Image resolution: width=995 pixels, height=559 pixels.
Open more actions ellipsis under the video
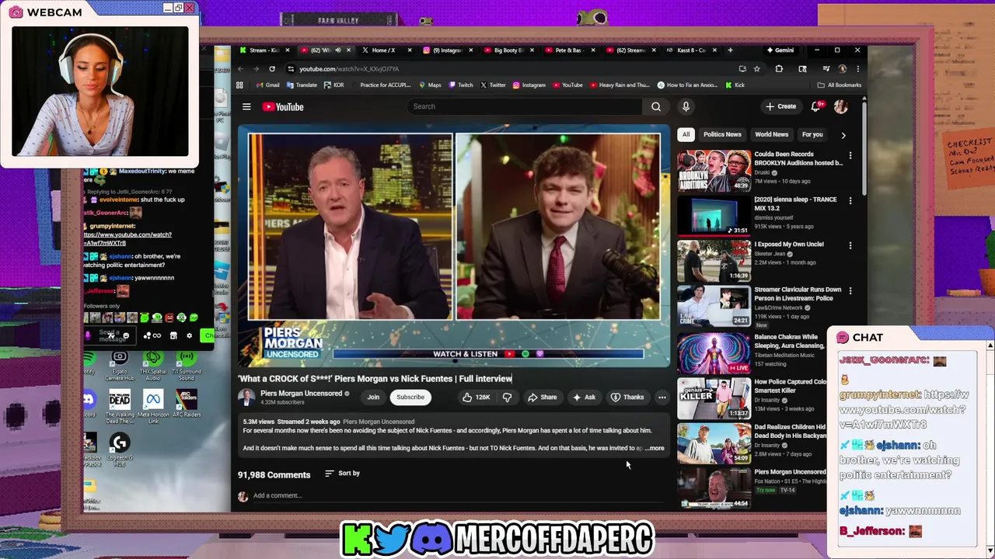tap(662, 398)
